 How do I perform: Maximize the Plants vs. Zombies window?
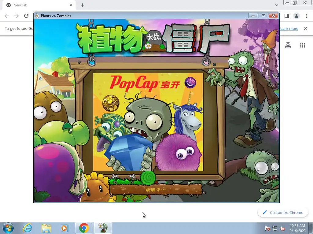click(x=263, y=16)
